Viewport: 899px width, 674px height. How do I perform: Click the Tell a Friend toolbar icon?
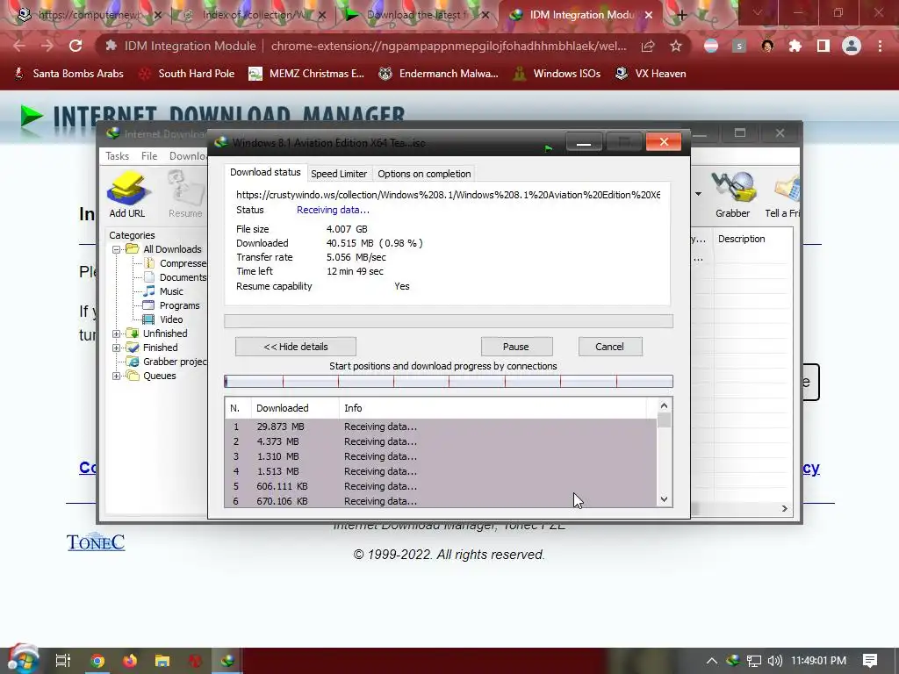tap(783, 194)
